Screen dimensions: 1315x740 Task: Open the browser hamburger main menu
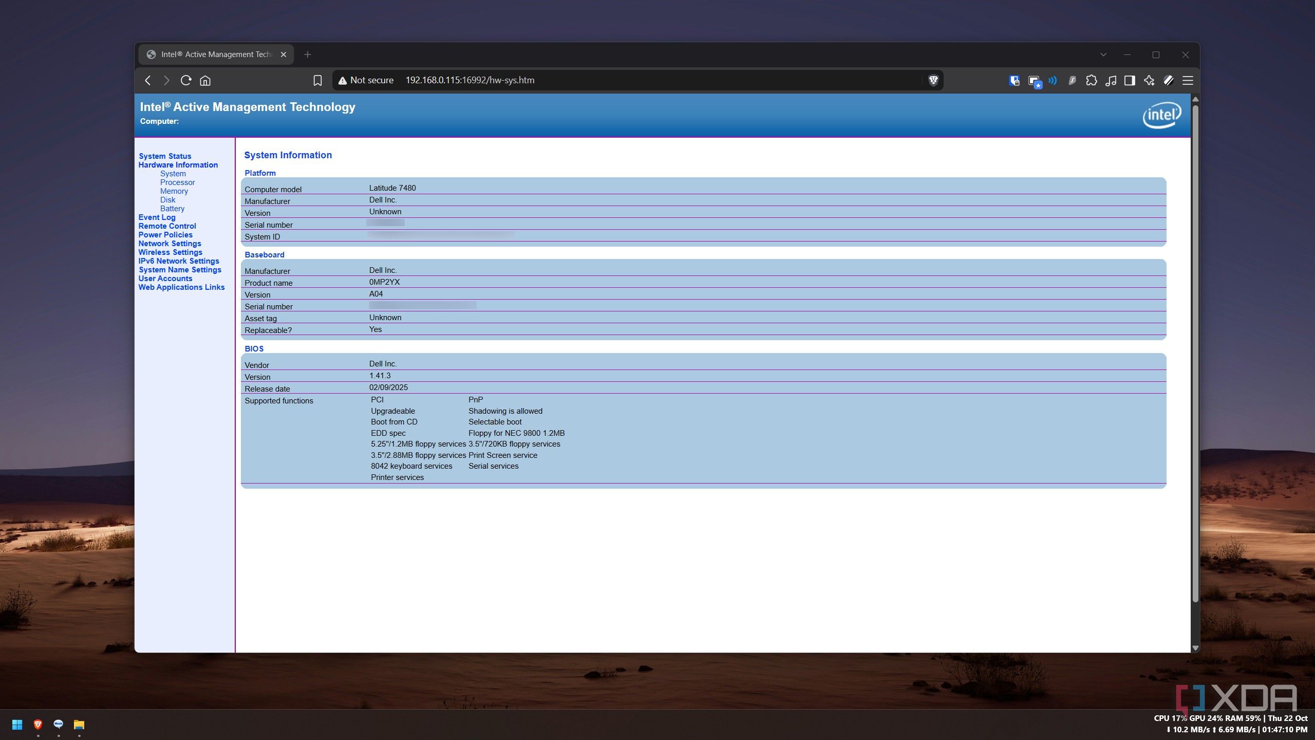(1188, 80)
